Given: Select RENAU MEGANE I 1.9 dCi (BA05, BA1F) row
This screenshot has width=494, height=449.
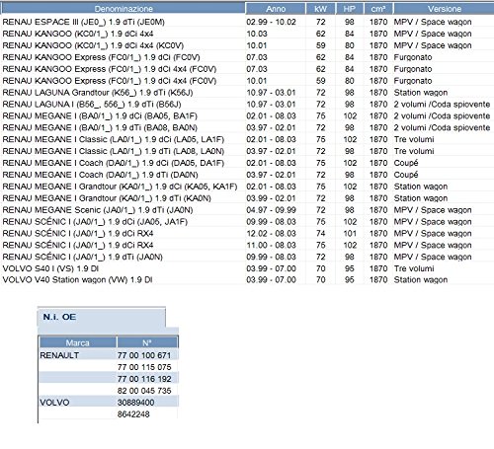Looking at the screenshot, I should point(247,115).
